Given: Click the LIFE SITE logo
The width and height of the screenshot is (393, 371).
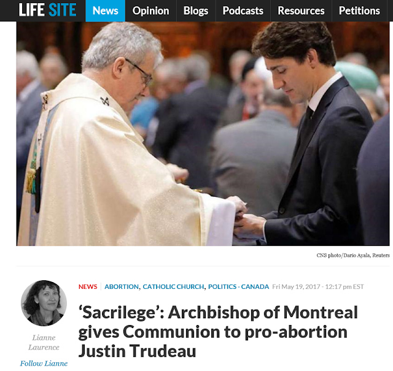Looking at the screenshot, I should pos(48,10).
